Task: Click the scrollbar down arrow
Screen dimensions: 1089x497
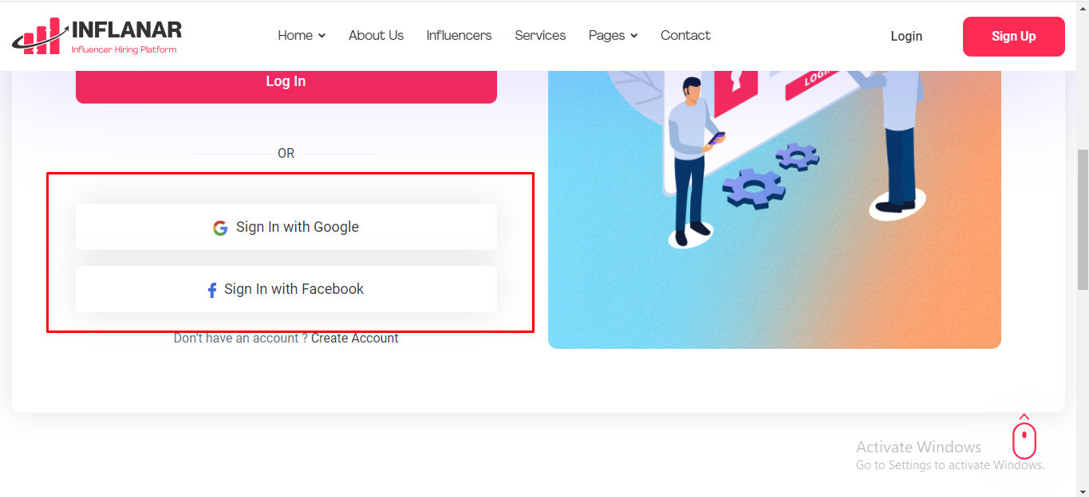Action: pyautogui.click(x=1083, y=491)
